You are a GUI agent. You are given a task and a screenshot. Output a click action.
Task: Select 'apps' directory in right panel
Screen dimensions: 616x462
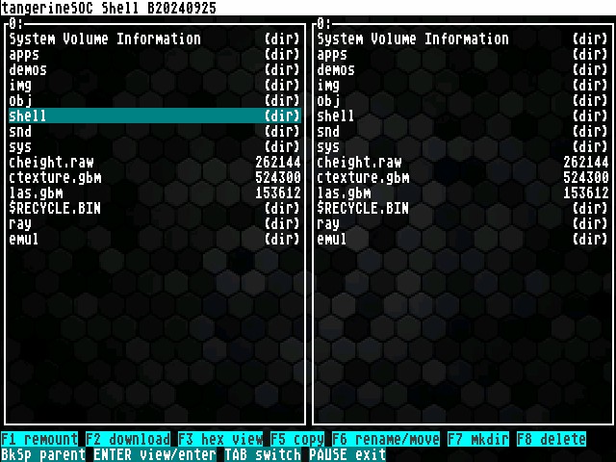tap(463, 54)
